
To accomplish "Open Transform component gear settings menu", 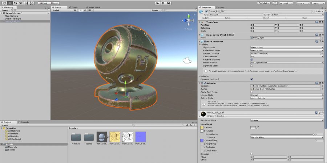I will pos(322,22).
